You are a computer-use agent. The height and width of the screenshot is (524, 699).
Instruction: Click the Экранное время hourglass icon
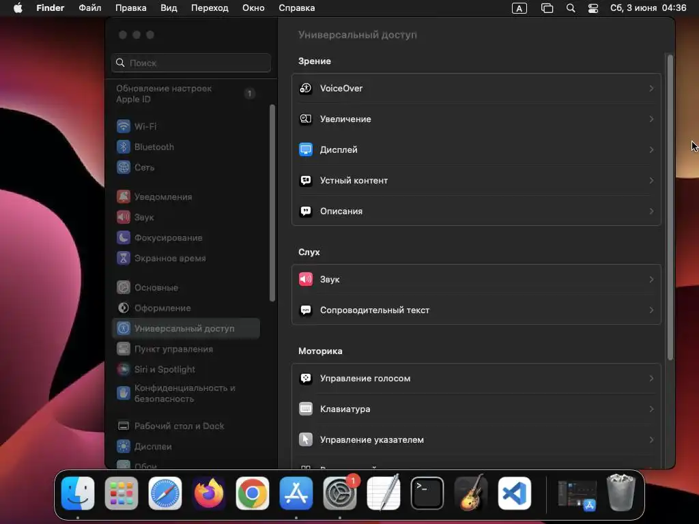[124, 259]
